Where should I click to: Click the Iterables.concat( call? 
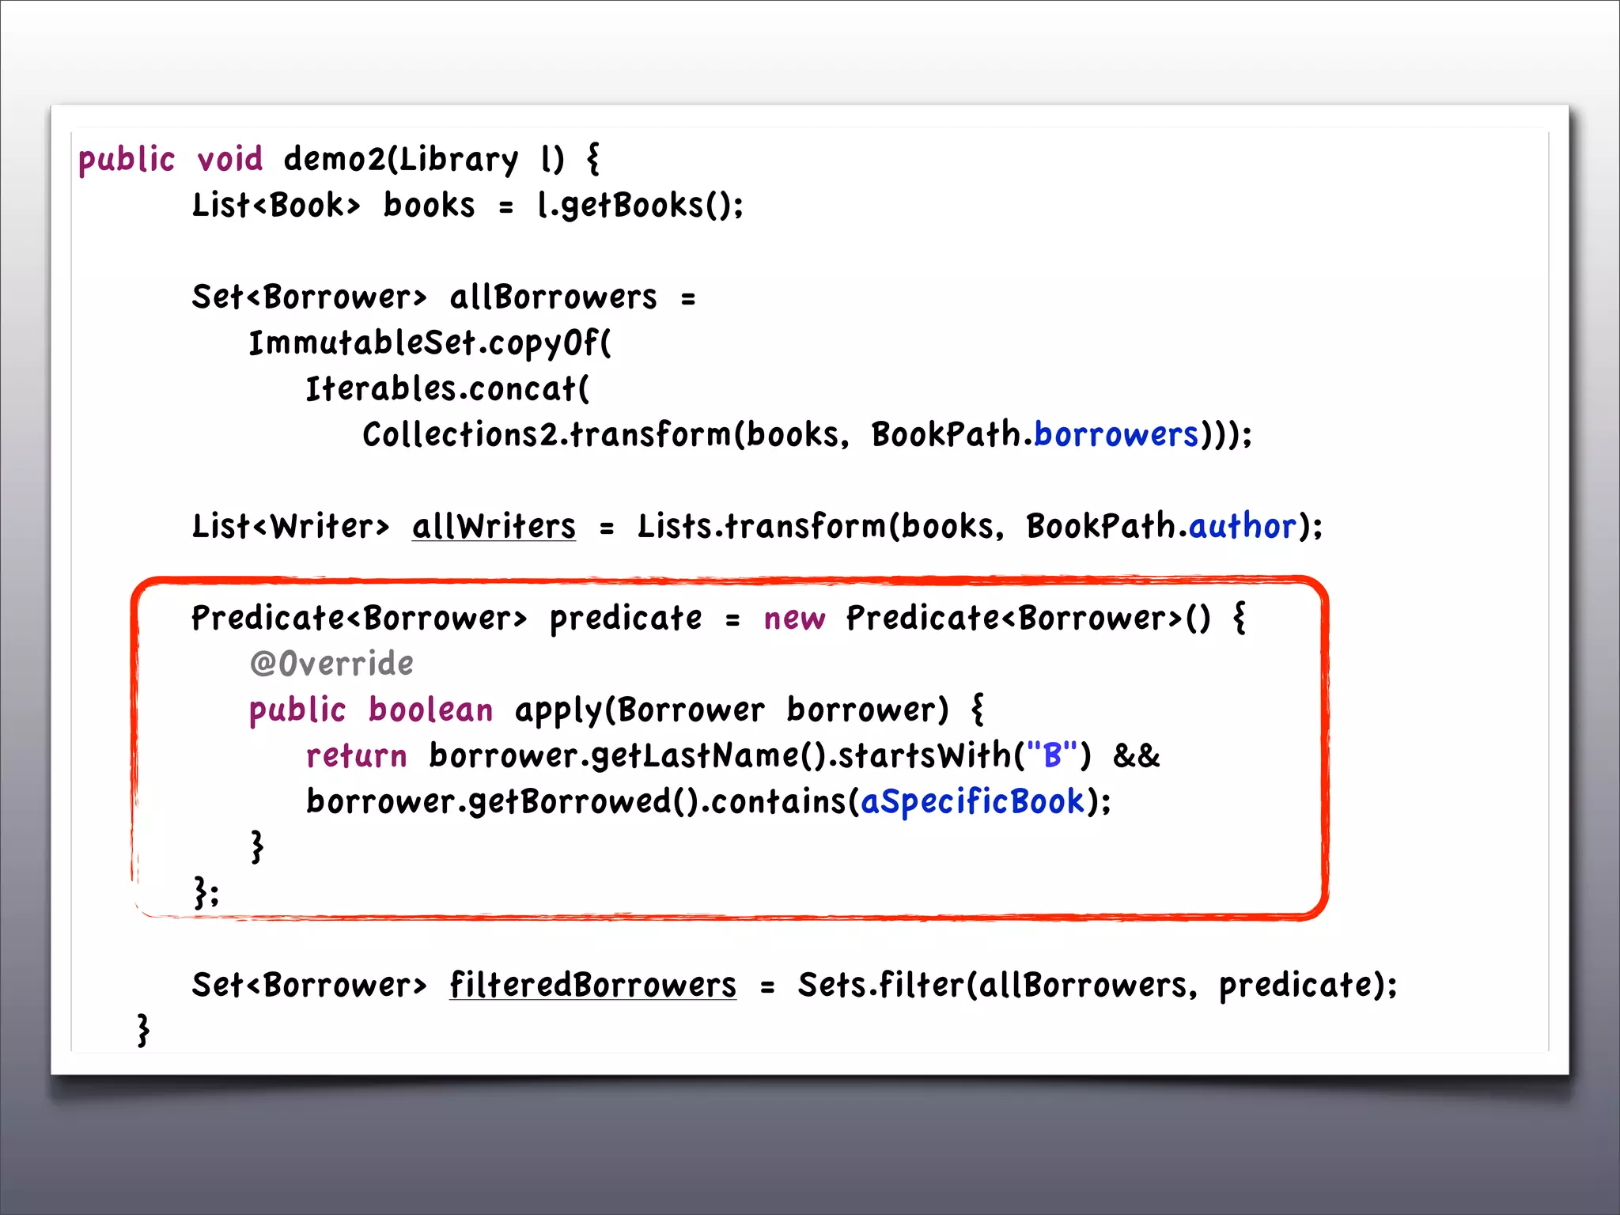pyautogui.click(x=448, y=388)
